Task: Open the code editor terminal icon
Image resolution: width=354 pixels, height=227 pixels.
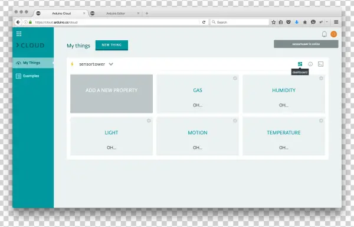Action: [320, 64]
